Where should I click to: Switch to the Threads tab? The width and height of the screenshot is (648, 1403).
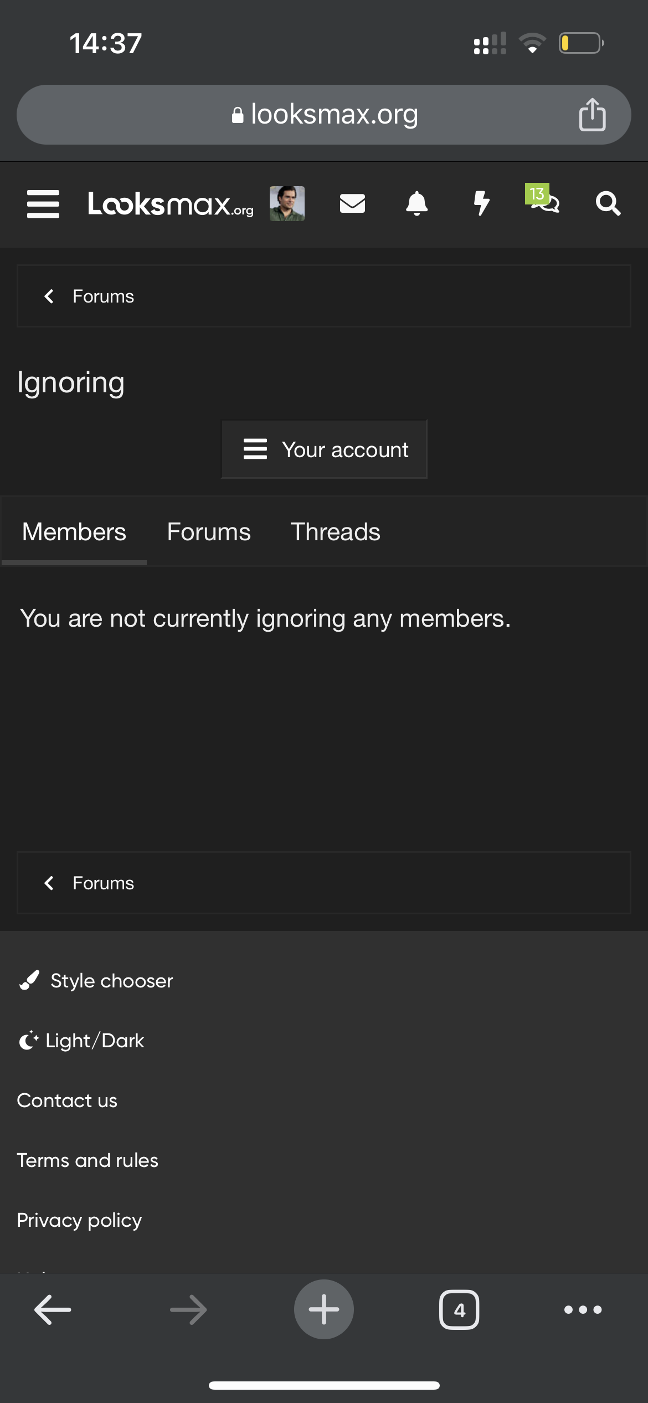[335, 532]
